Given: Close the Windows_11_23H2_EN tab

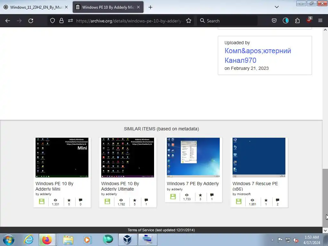Looking at the screenshot, I should click(66, 7).
